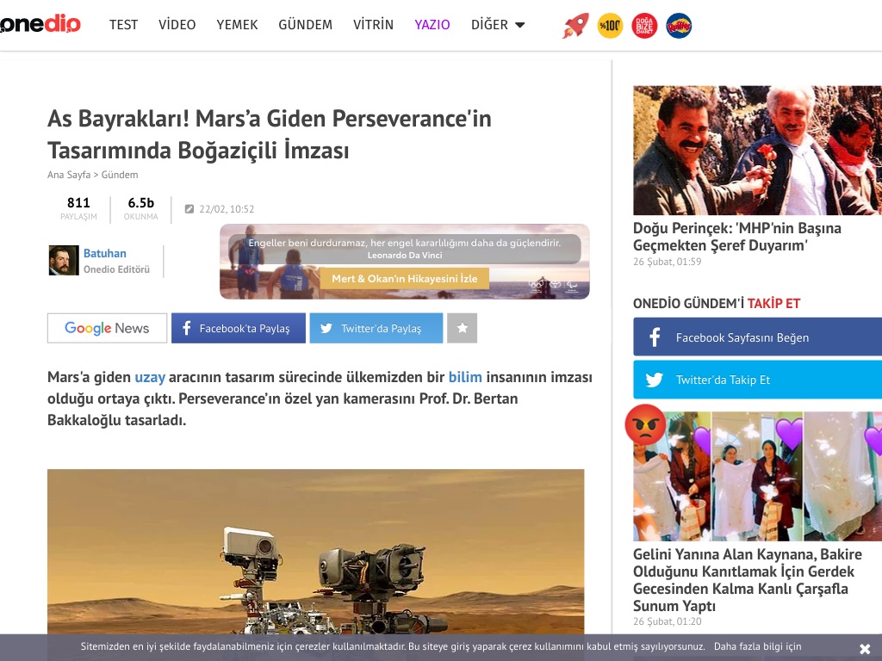The width and height of the screenshot is (882, 661).
Task: Expand the DİĞER menu dropdown
Action: pos(498,25)
